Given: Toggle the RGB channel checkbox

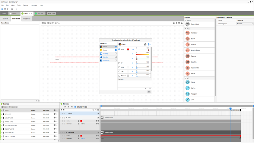Looking at the screenshot, I should coord(120,50).
